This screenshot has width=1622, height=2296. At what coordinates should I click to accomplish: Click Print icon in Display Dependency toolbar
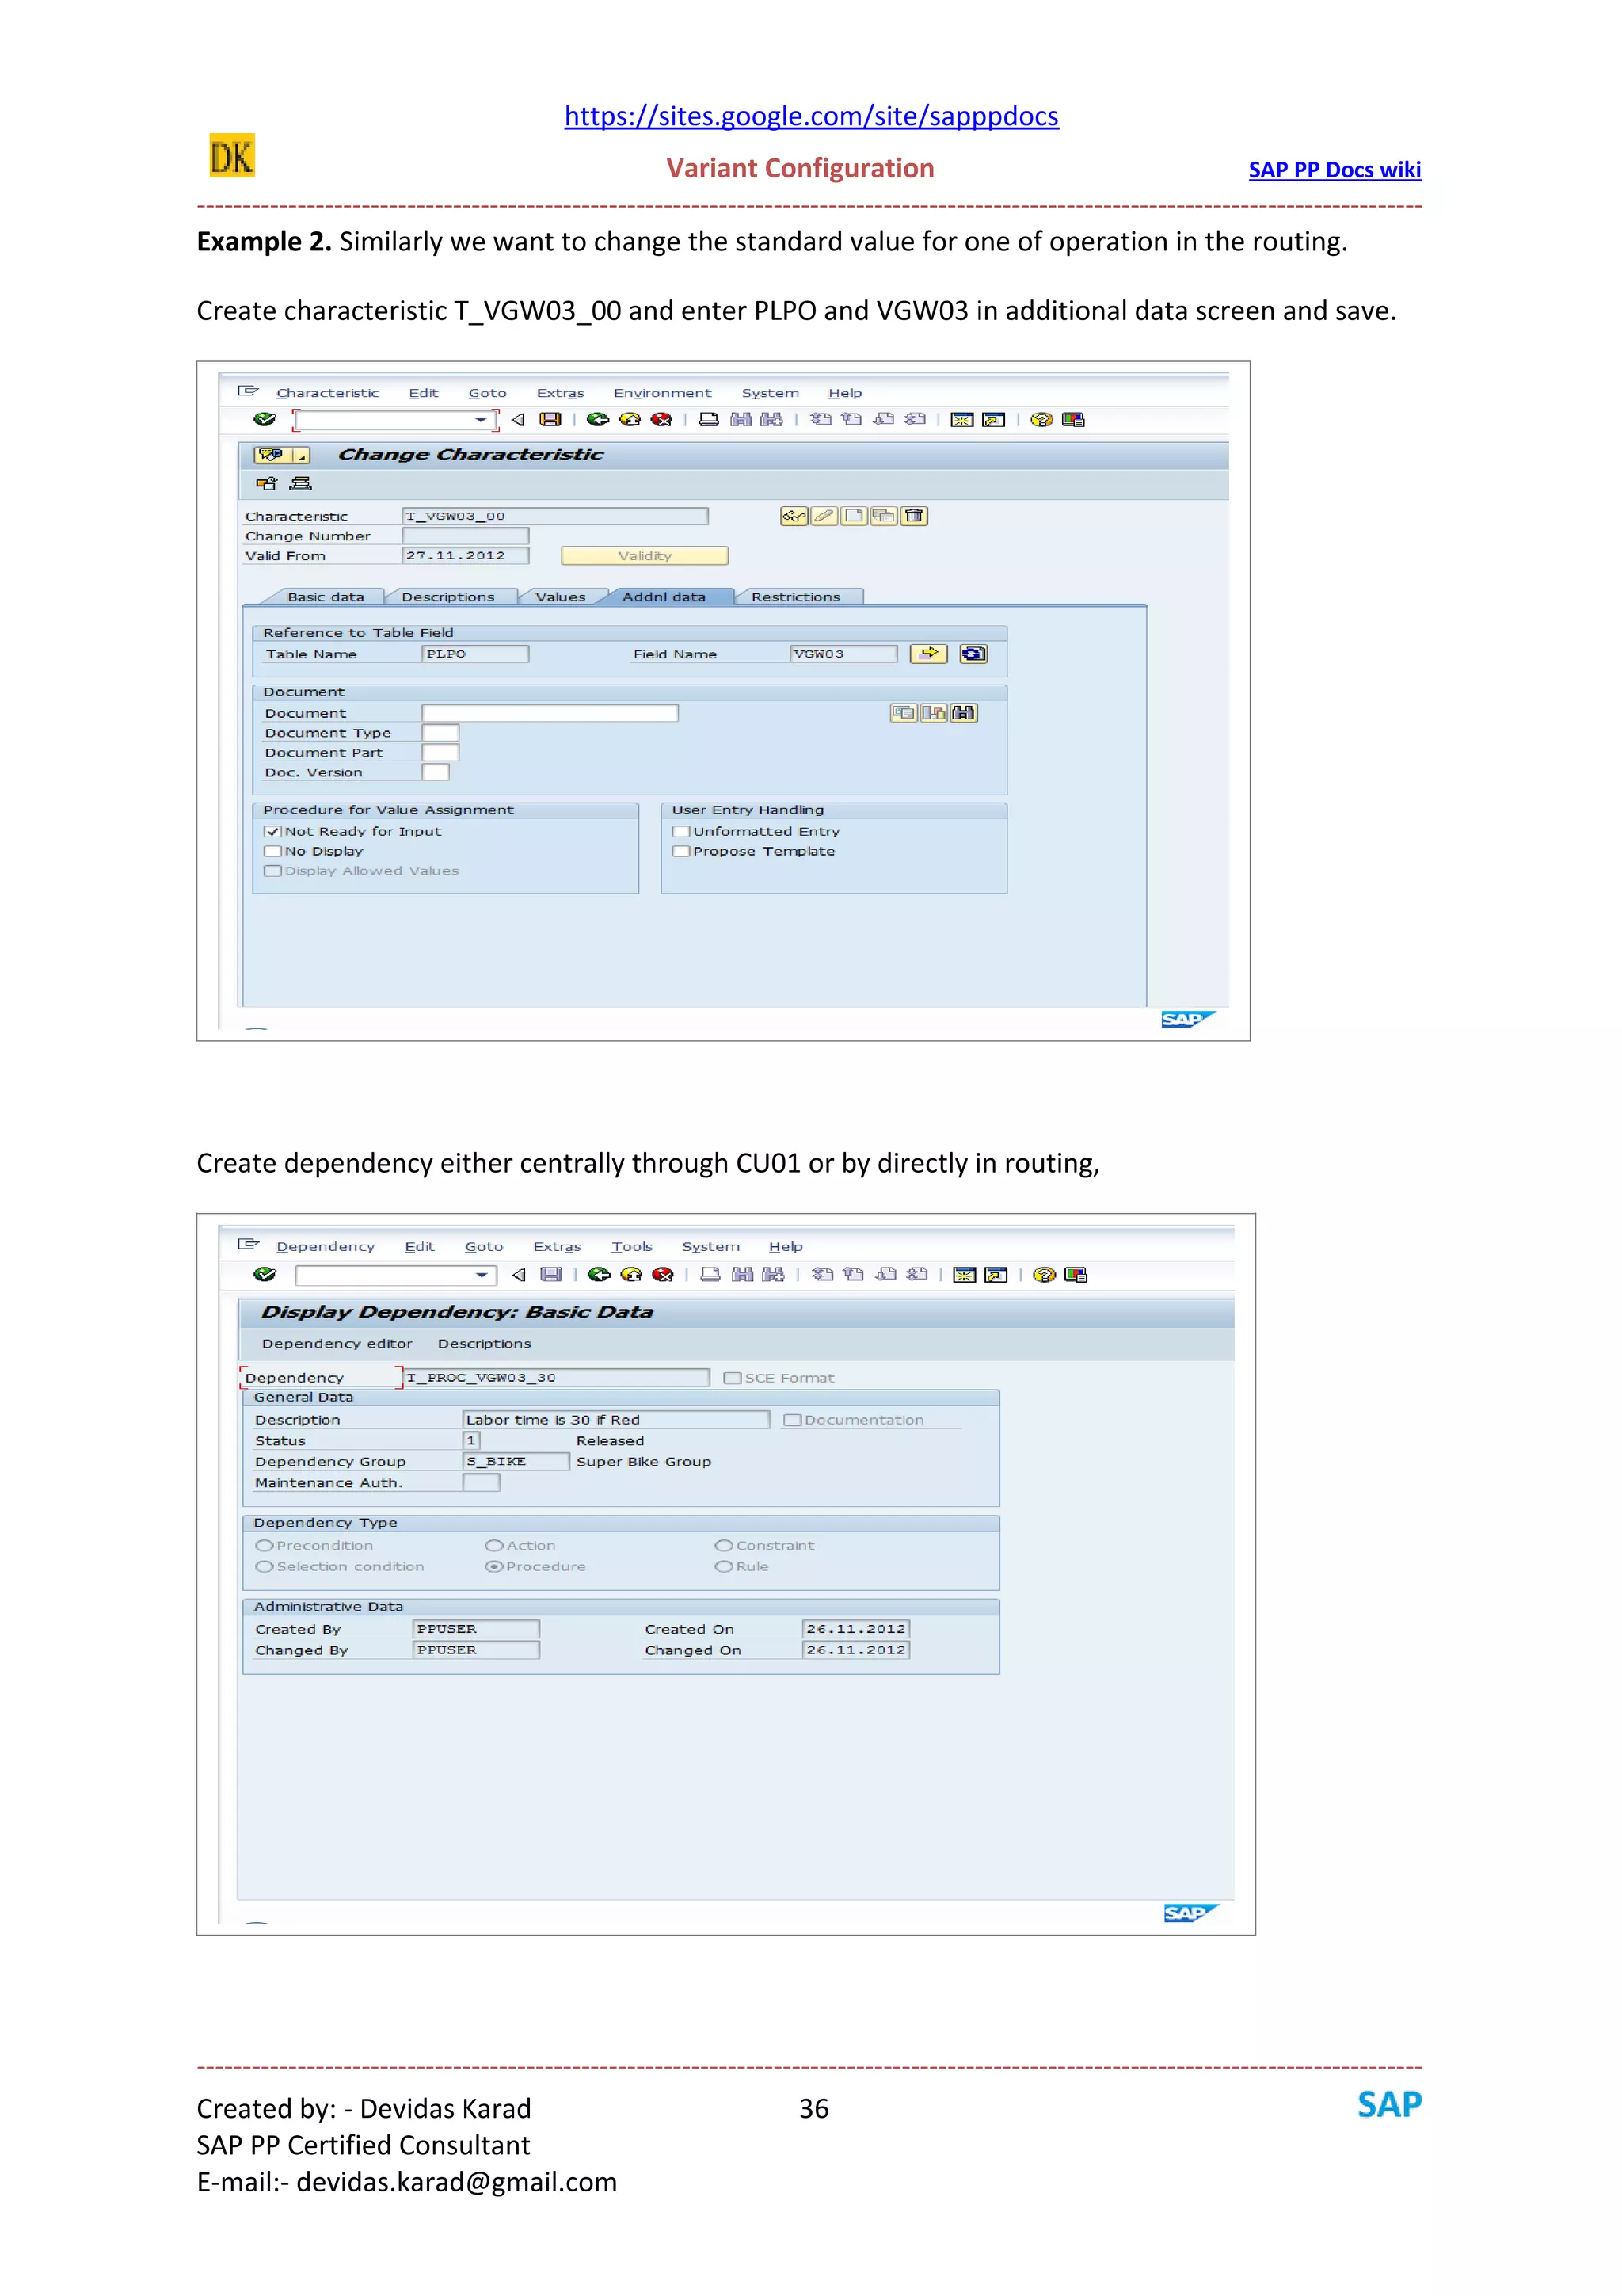tap(710, 1274)
